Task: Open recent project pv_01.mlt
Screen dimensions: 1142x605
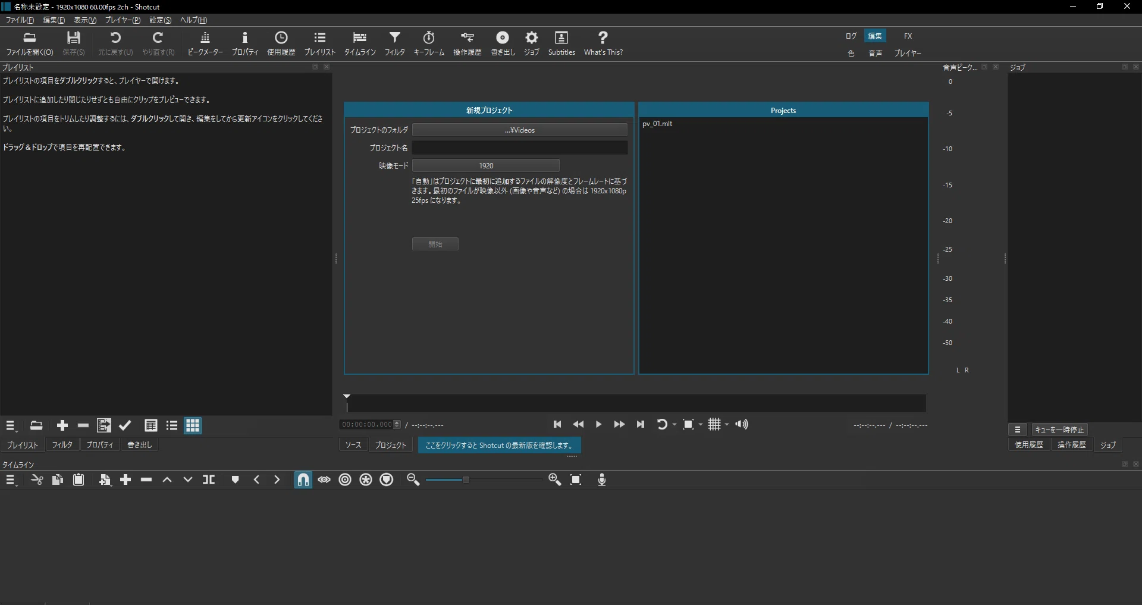Action: pyautogui.click(x=657, y=124)
